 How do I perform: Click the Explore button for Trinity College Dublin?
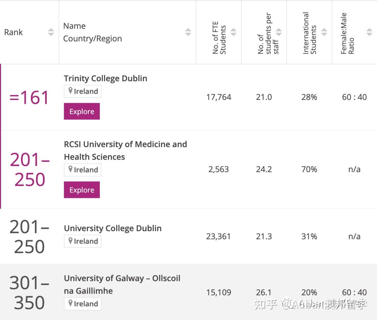(x=82, y=111)
